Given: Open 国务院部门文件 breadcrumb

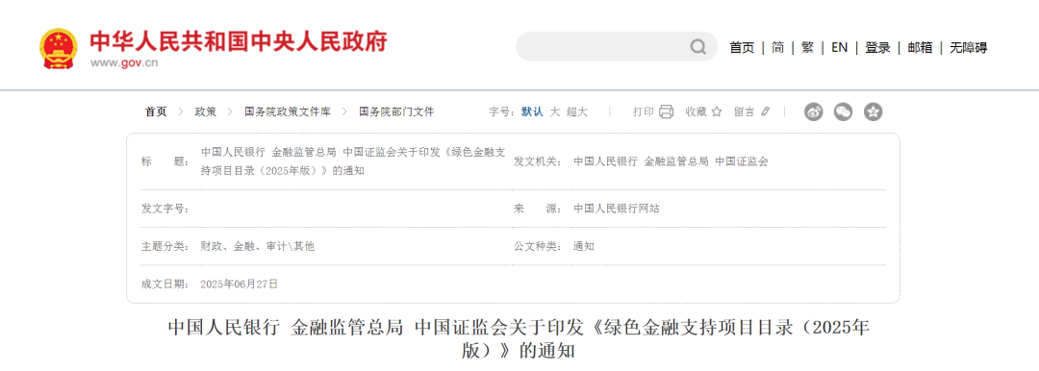Looking at the screenshot, I should point(396,111).
